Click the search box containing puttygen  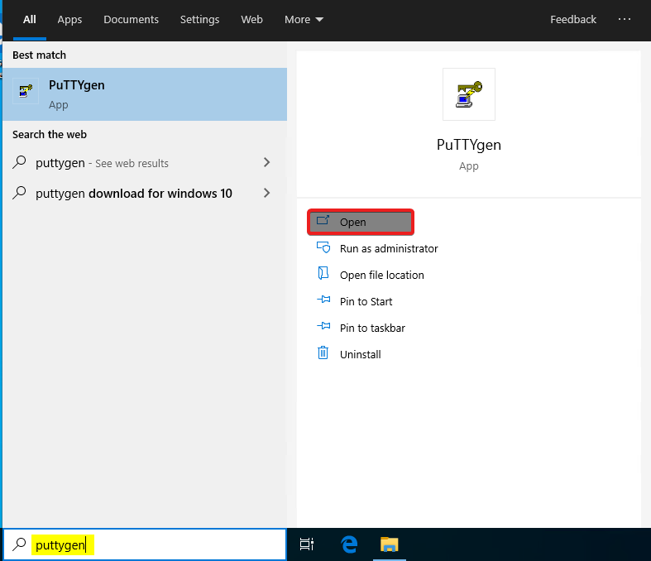pyautogui.click(x=145, y=544)
